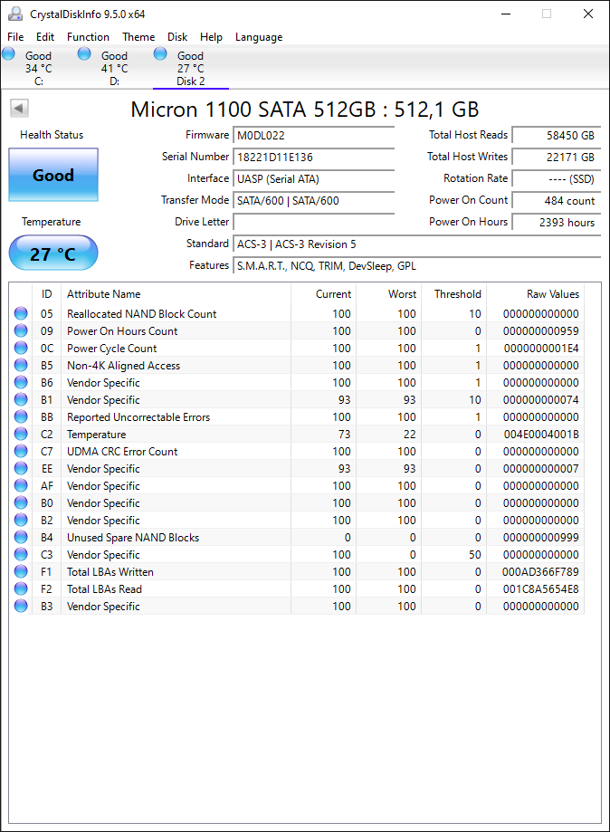Viewport: 610px width, 832px height.
Task: Switch to the D: drive tab
Action: point(115,68)
